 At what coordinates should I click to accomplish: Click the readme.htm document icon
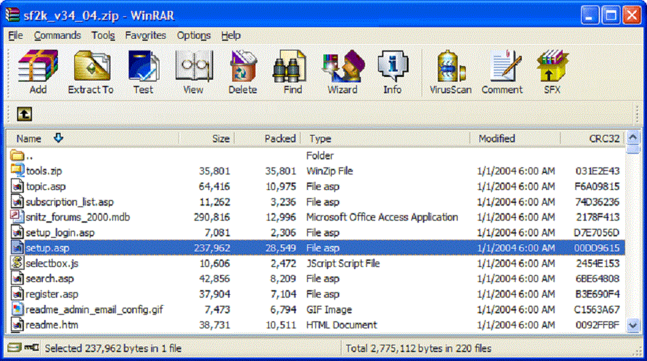tap(17, 325)
